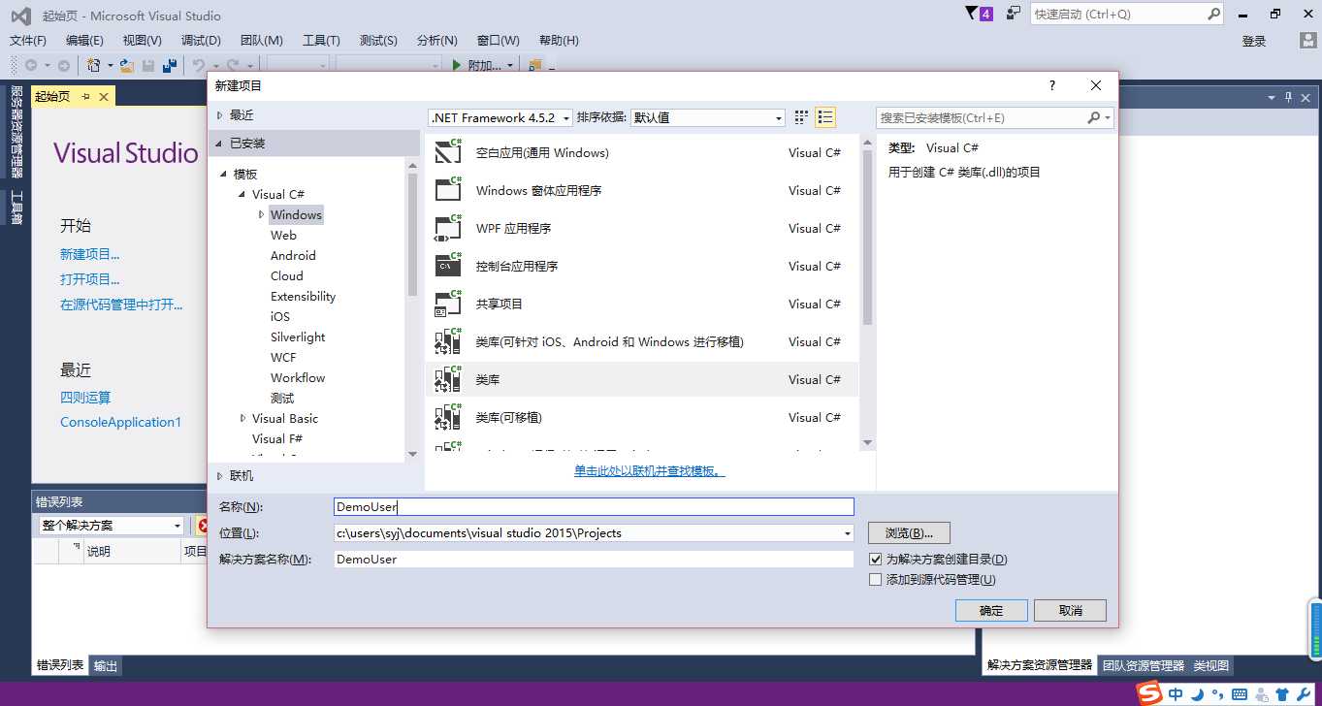The image size is (1322, 706).
Task: Open IME skin shirt icon
Action: click(1282, 694)
